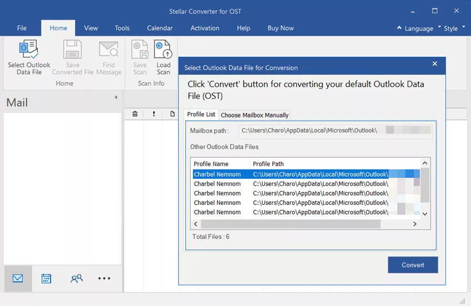
Task: Maximize the Stellar Converter window
Action: coord(435,11)
